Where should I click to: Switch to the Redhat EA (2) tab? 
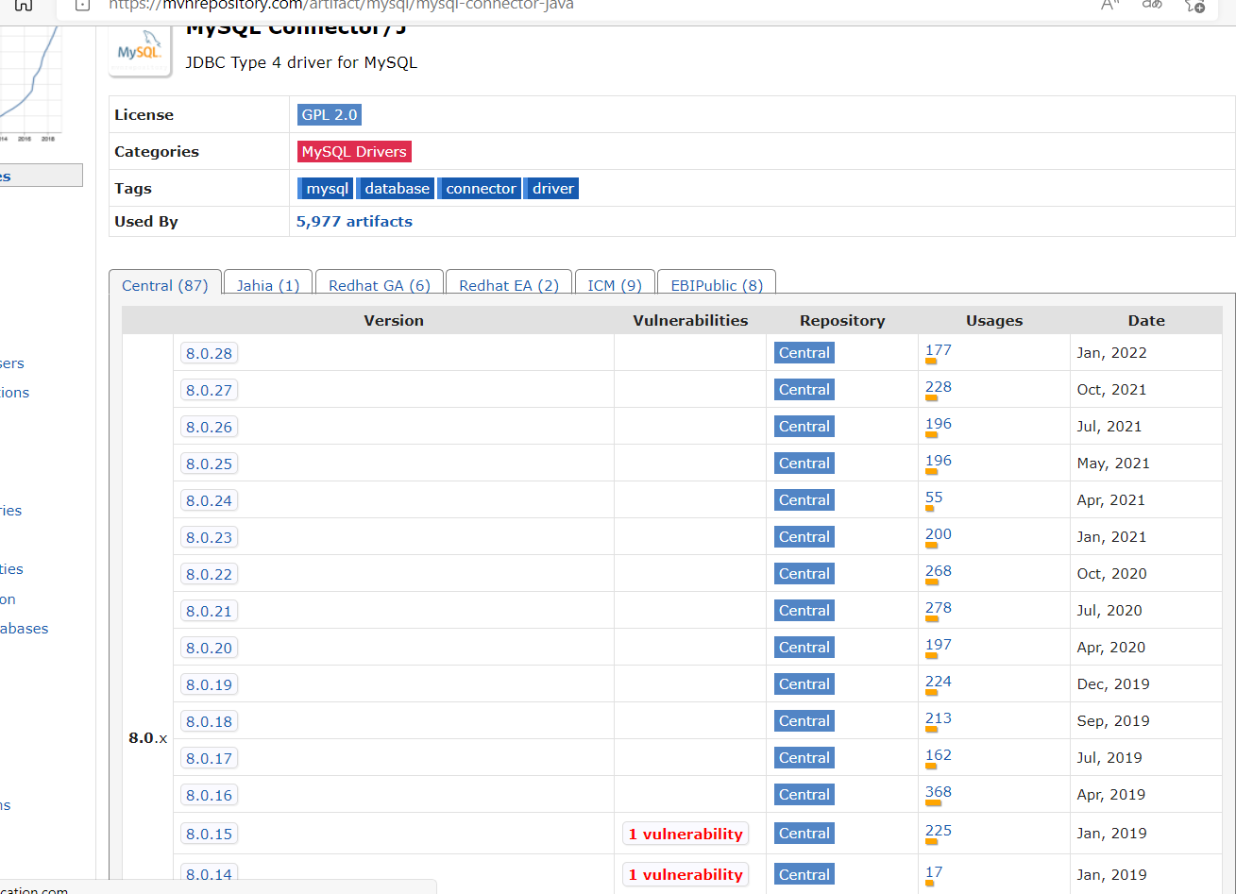point(509,285)
